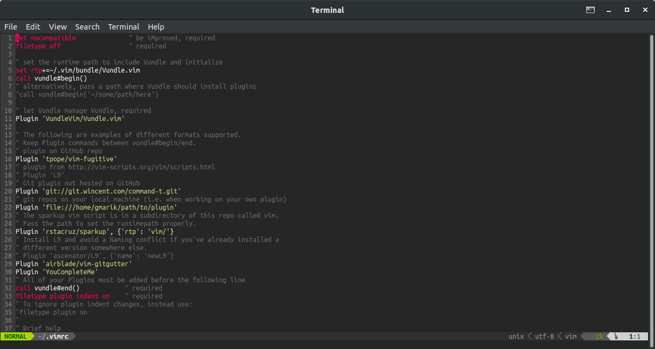Click Plugin 'airblade/vim-gitgutter' line

[74, 264]
